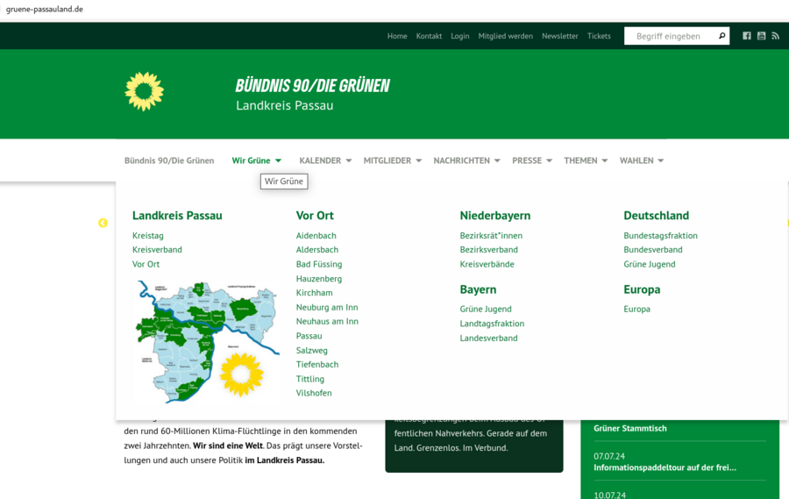Click the Login link
Screen dimensions: 789x499
pyautogui.click(x=460, y=36)
